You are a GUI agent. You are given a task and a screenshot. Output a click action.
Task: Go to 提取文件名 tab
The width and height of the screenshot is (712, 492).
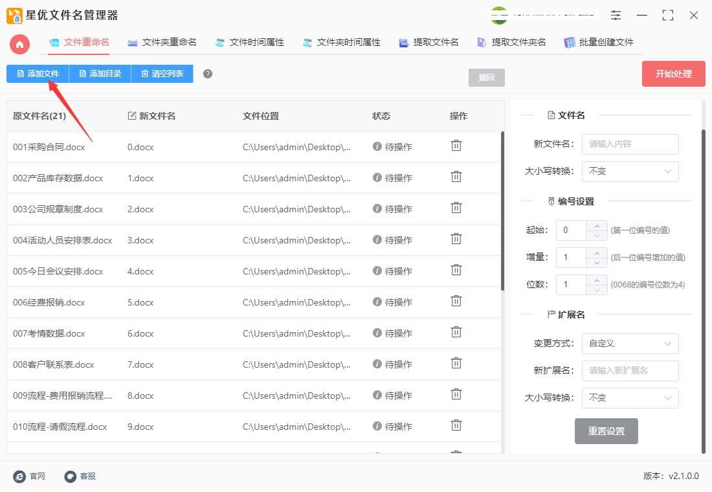pyautogui.click(x=428, y=43)
